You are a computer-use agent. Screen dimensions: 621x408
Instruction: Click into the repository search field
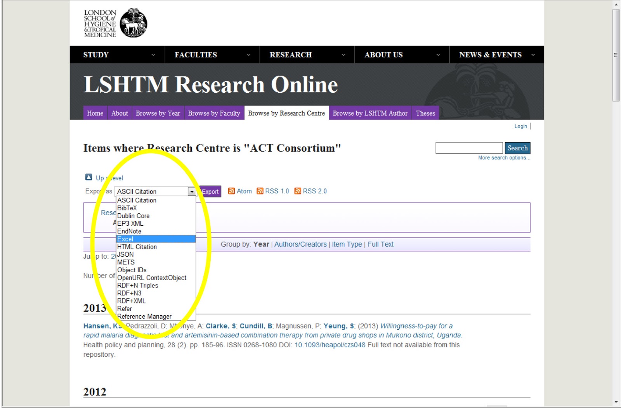click(469, 148)
